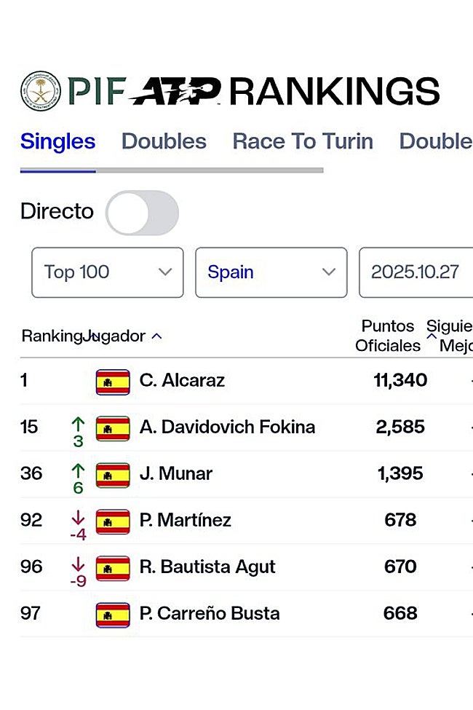Sort by Jugador column header
Image resolution: width=473 pixels, height=710 pixels.
point(116,336)
